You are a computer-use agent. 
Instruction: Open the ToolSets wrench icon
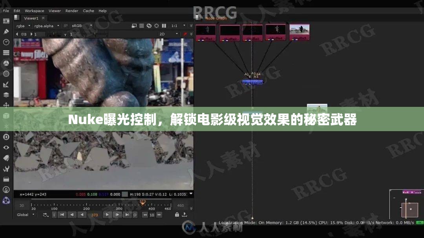click(6, 169)
